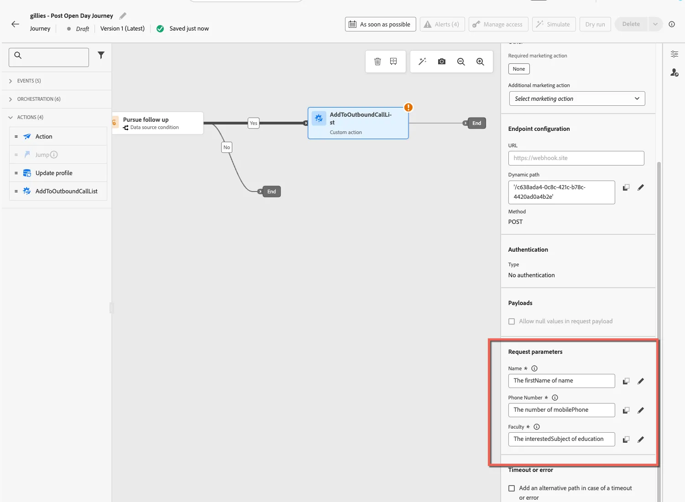Viewport: 685px width, 502px height.
Task: Edit the Phone Number parameter expression
Action: 641,410
